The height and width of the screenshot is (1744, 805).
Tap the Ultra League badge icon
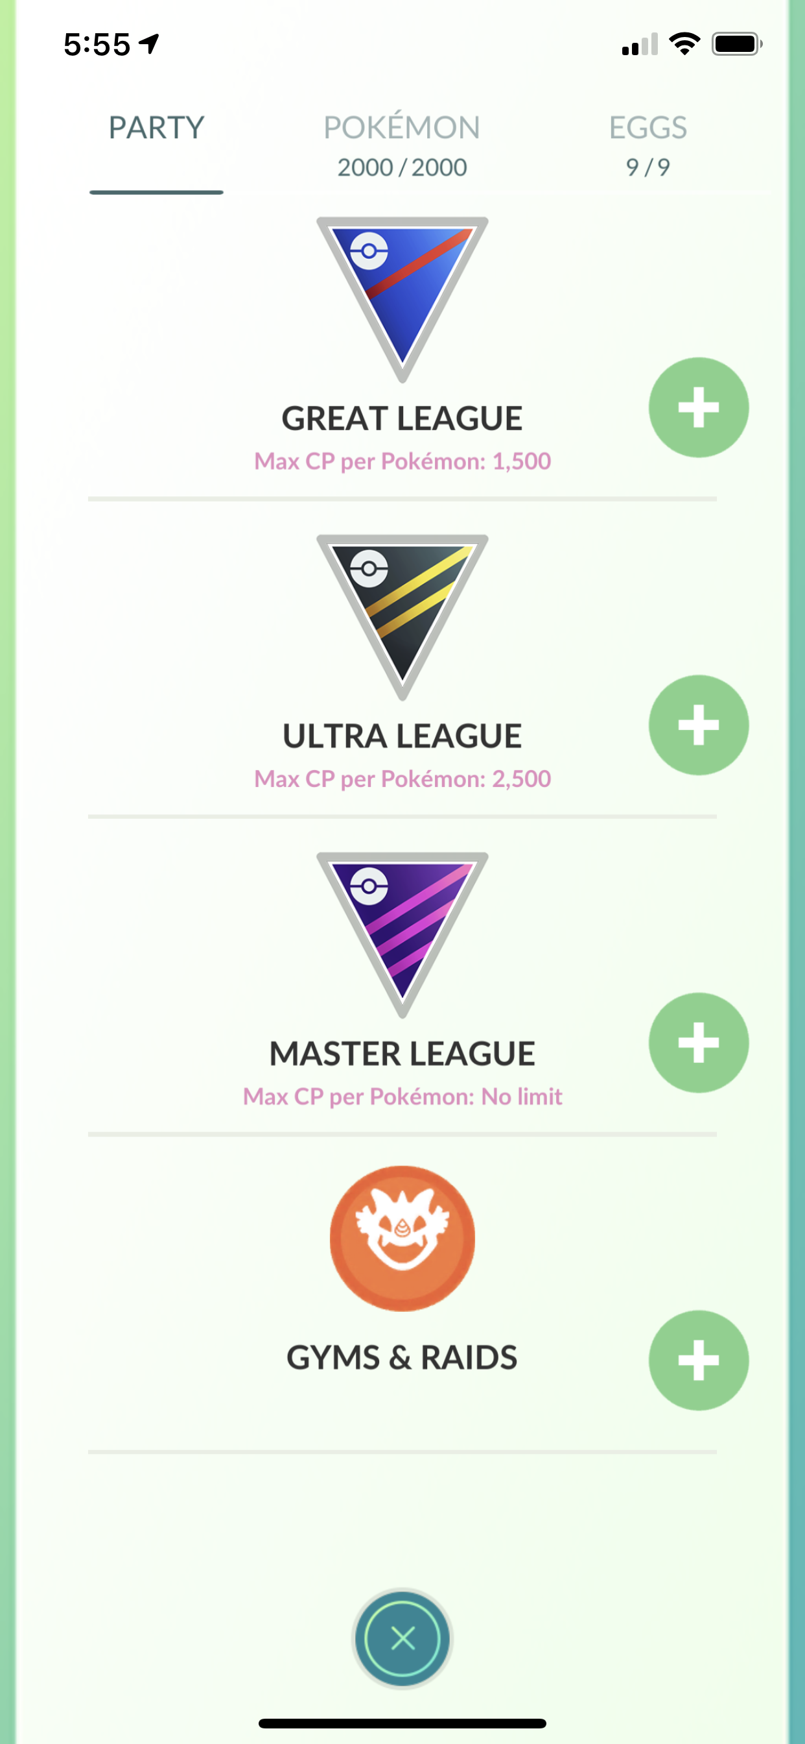[x=402, y=617]
